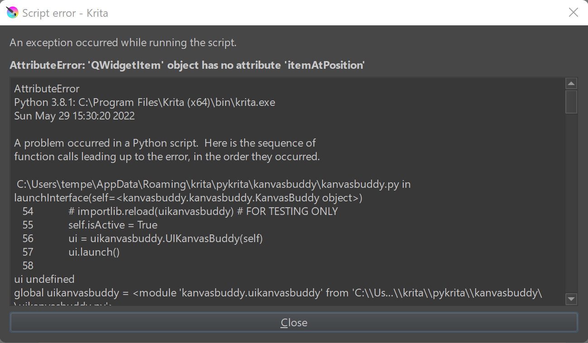
Task: Click code line 55 "self.isActive = True"
Action: pos(113,225)
